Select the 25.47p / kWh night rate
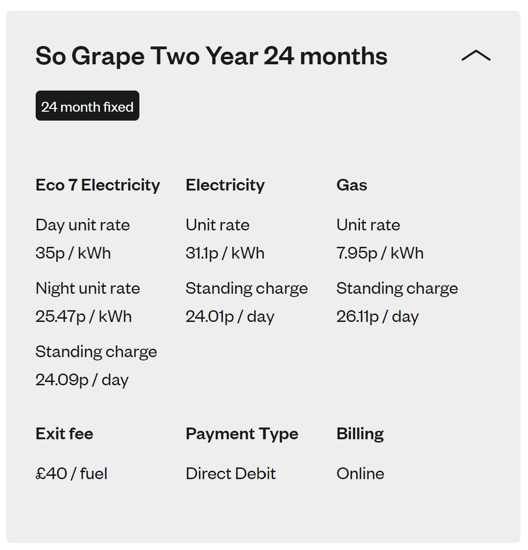The width and height of the screenshot is (528, 550). click(x=84, y=317)
